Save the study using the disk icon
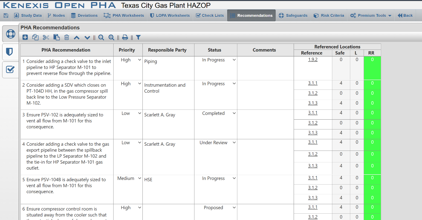Image resolution: width=422 pixels, height=220 pixels. 6,15
